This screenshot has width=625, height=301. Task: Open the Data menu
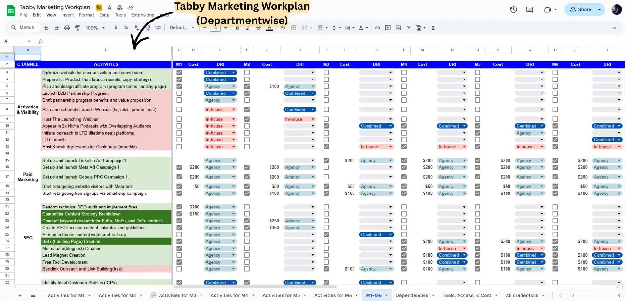tap(104, 15)
